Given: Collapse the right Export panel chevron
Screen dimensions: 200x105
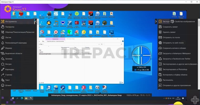Looking at the screenshot, I should click(x=156, y=22).
